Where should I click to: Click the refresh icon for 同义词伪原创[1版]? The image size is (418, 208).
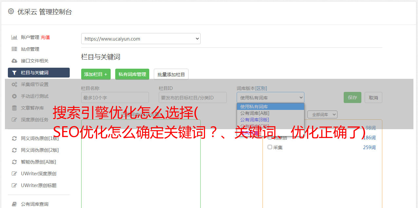tap(14, 138)
